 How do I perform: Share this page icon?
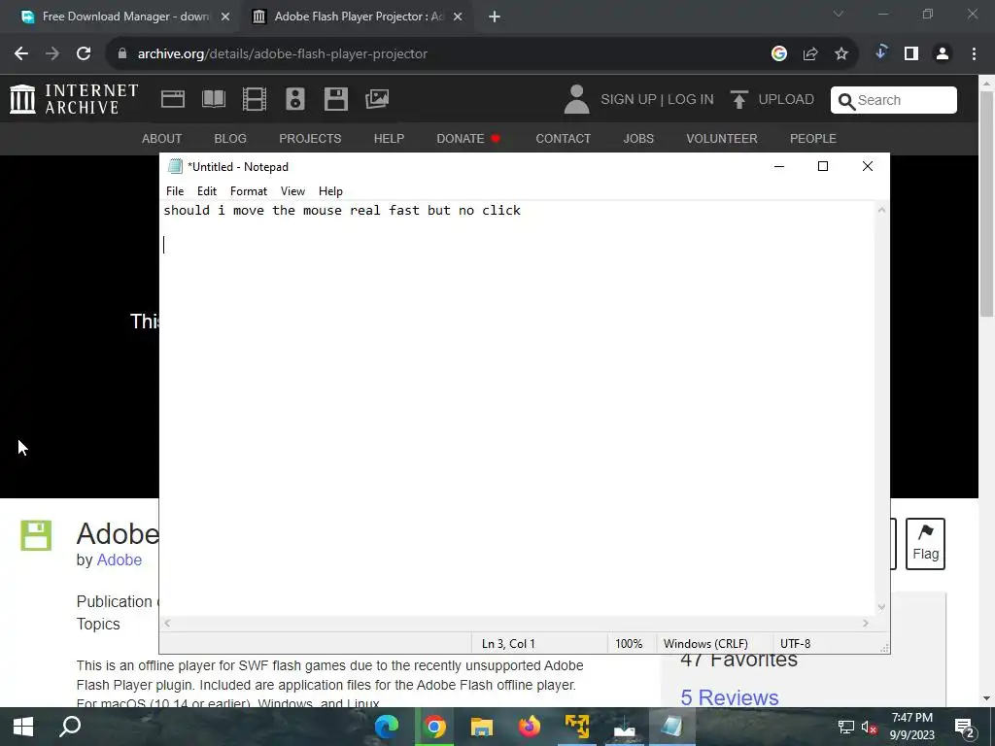tap(809, 54)
